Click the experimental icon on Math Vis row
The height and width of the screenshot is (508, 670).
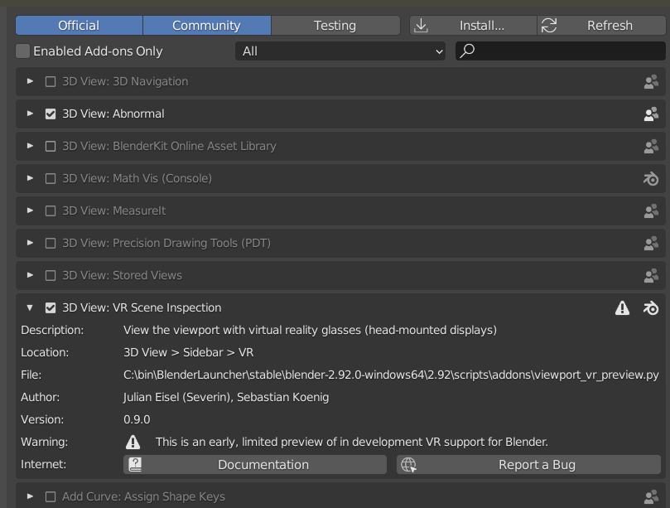coord(651,178)
